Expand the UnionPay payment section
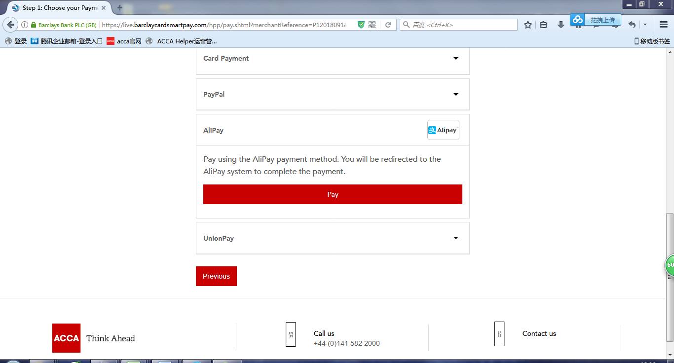The image size is (674, 363). 333,238
